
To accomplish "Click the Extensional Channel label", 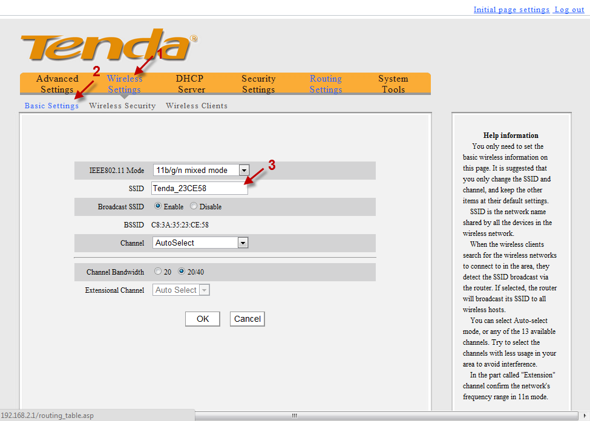I will click(x=114, y=290).
